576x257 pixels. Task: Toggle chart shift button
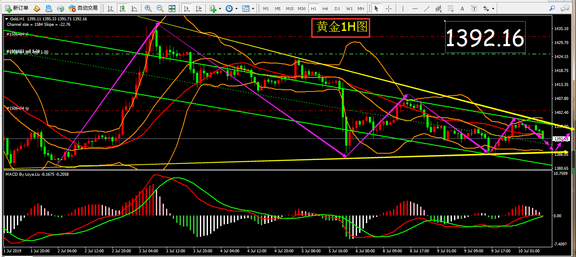point(198,8)
